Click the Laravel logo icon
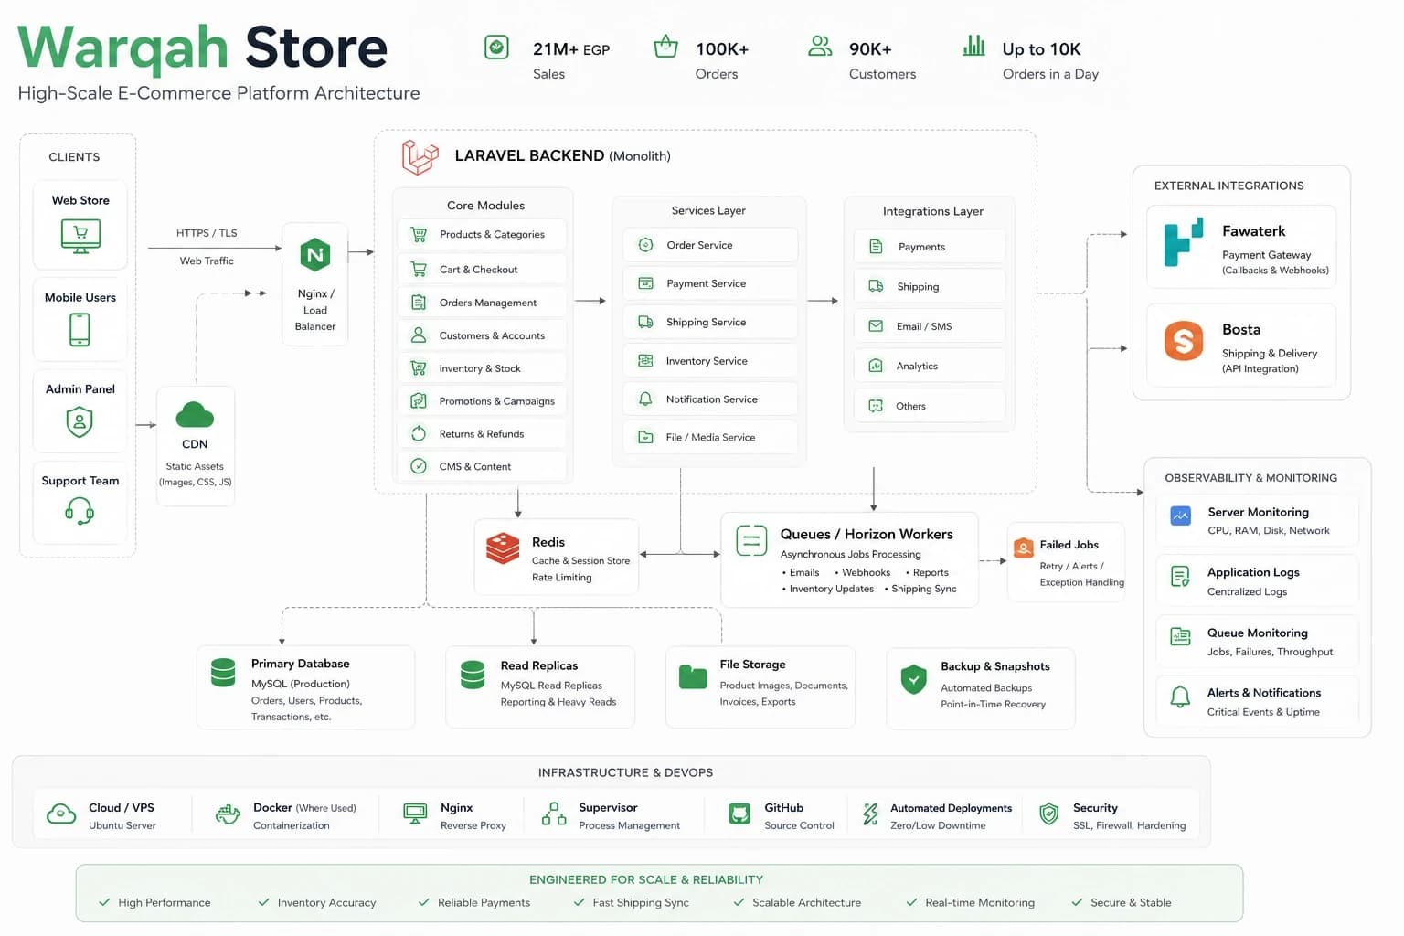Viewport: 1404px width, 936px height. pyautogui.click(x=420, y=156)
